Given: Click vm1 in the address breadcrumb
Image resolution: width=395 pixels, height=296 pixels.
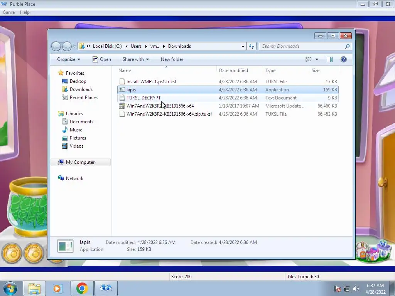Looking at the screenshot, I should (x=155, y=46).
